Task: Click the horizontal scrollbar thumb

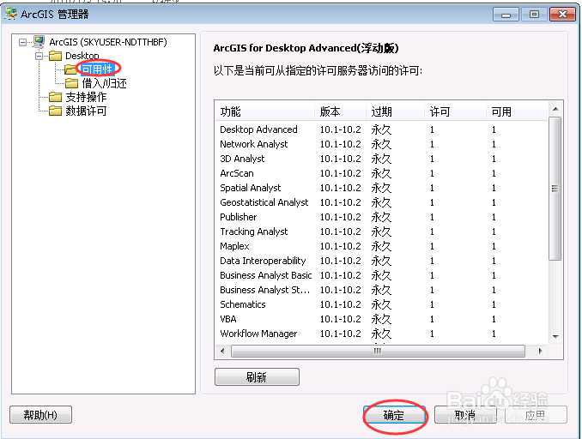Action: tap(378, 351)
